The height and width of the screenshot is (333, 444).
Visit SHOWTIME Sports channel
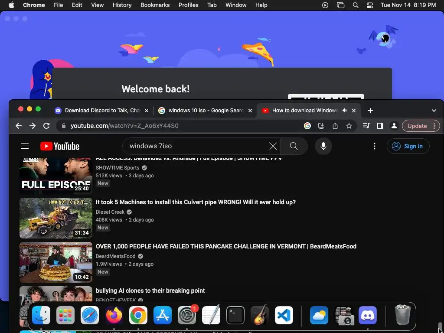tap(118, 168)
